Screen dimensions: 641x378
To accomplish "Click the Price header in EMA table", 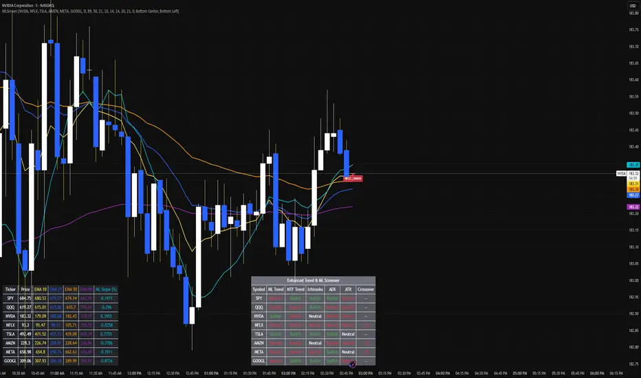I will coord(25,289).
